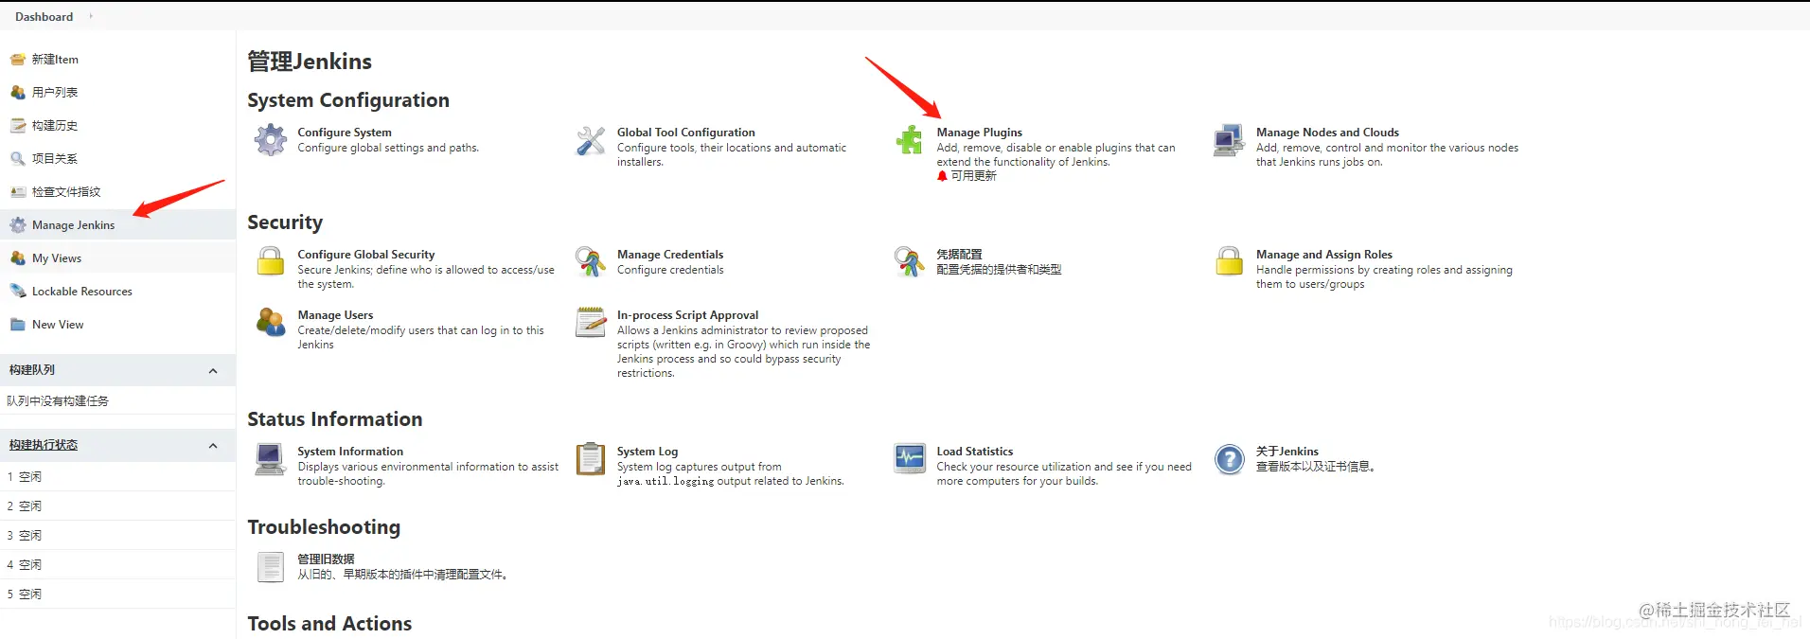Image resolution: width=1810 pixels, height=639 pixels.
Task: Click the Manage Users people icon
Action: [271, 322]
